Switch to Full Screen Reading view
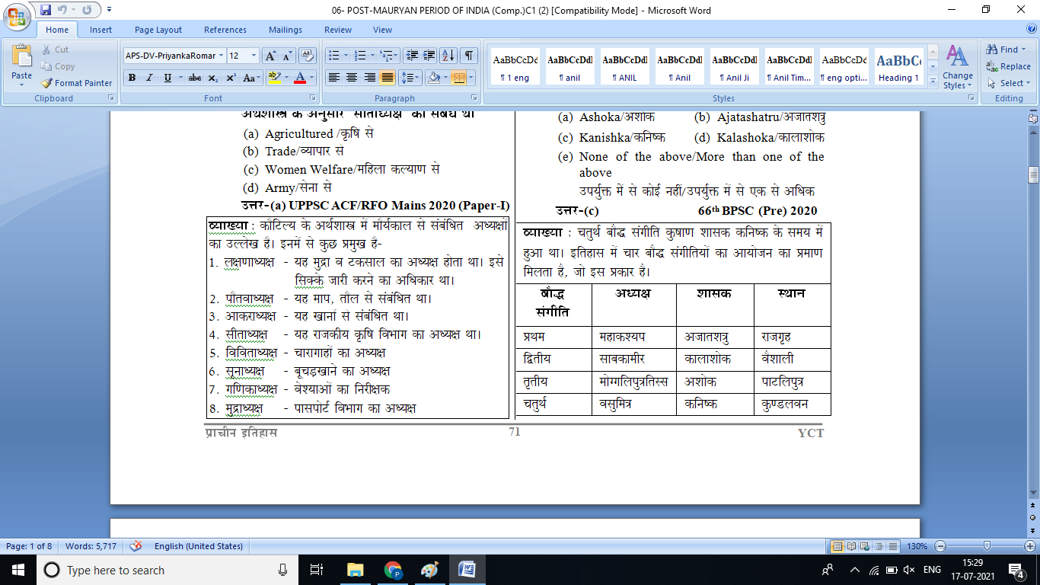Screen dimensions: 1040x585 [x=850, y=546]
